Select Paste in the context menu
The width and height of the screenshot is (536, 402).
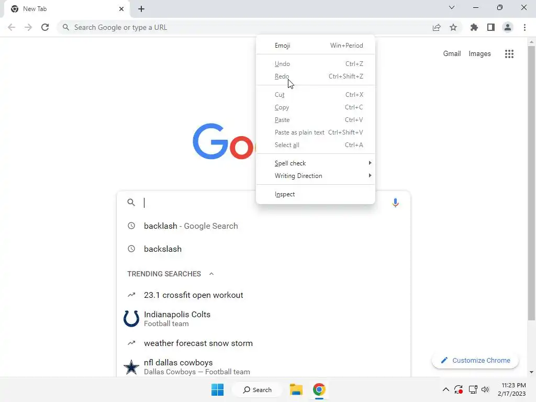[x=316, y=120]
